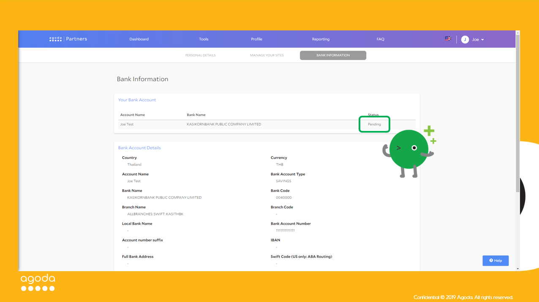Open the language flag selector
The image size is (539, 302).
pyautogui.click(x=448, y=38)
